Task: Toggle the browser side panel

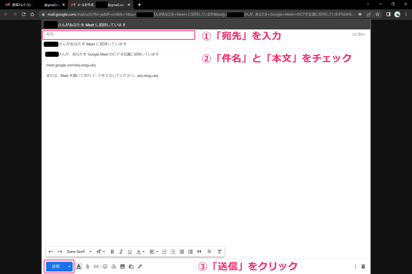Action: pos(388,14)
